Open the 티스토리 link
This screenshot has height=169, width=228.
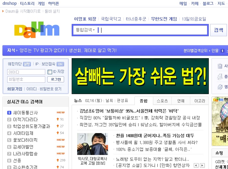pos(27,3)
